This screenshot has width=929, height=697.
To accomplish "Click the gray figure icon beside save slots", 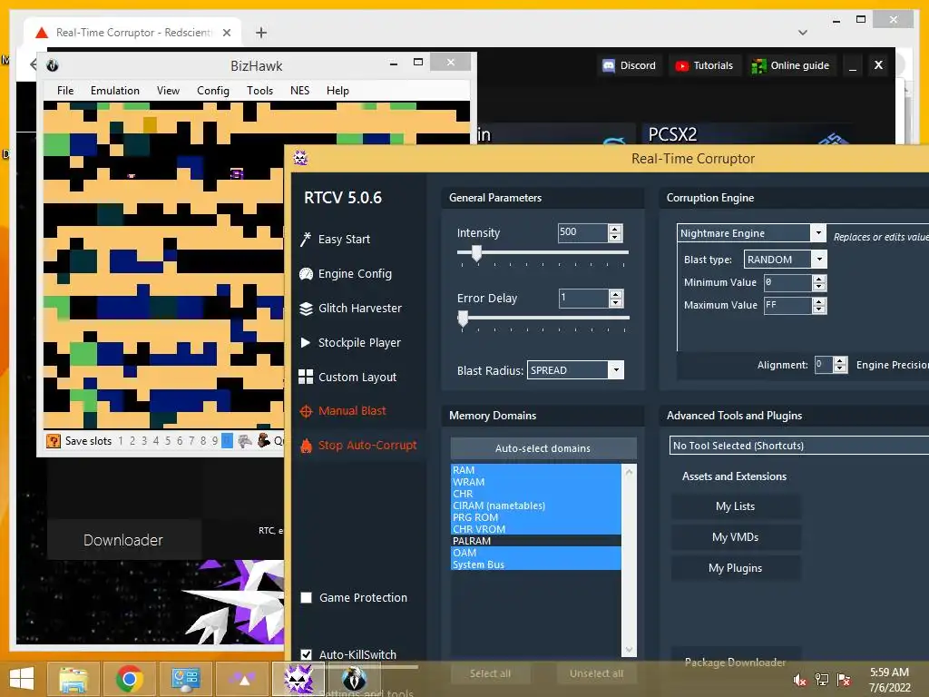I will (245, 441).
